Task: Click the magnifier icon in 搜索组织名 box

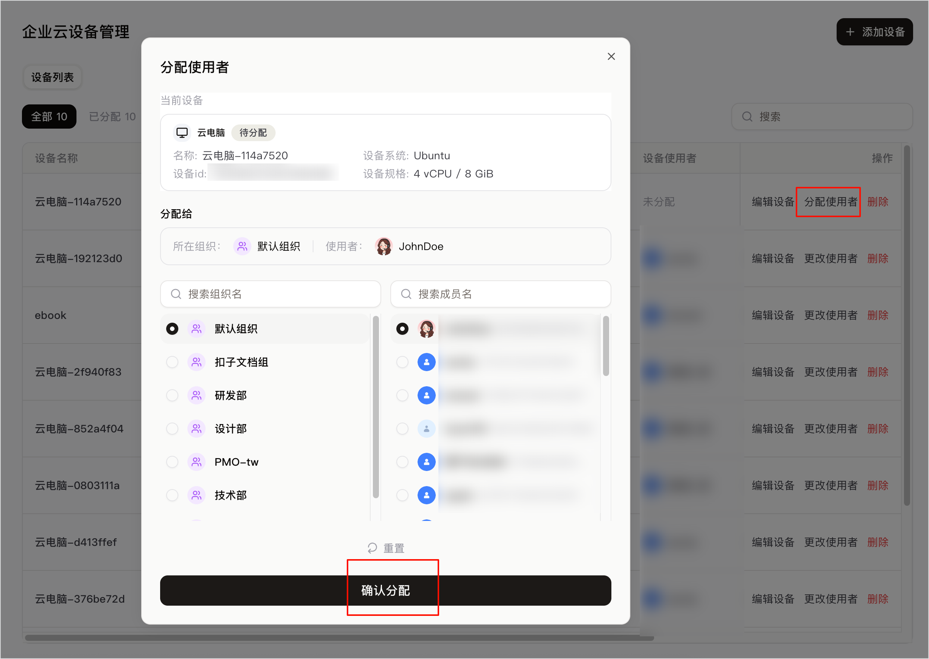Action: tap(176, 294)
